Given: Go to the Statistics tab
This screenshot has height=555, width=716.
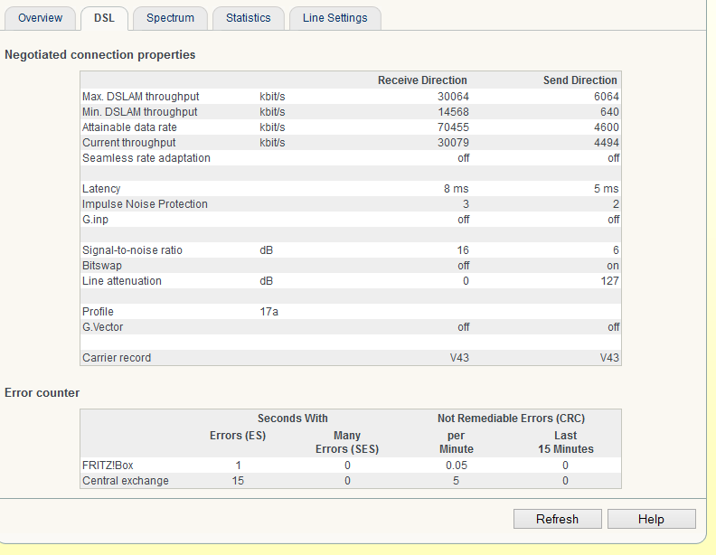Looking at the screenshot, I should tap(249, 18).
